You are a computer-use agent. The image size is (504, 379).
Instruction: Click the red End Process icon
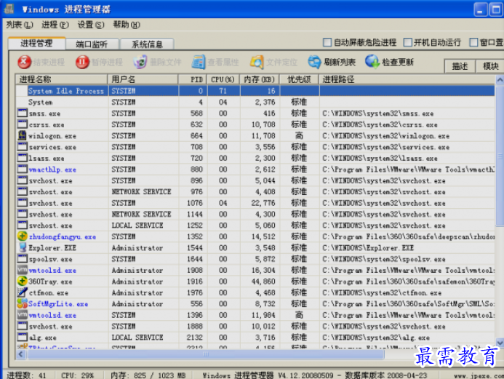(x=24, y=62)
